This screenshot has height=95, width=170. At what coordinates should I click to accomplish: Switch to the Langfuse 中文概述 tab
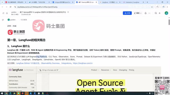tap(110, 2)
